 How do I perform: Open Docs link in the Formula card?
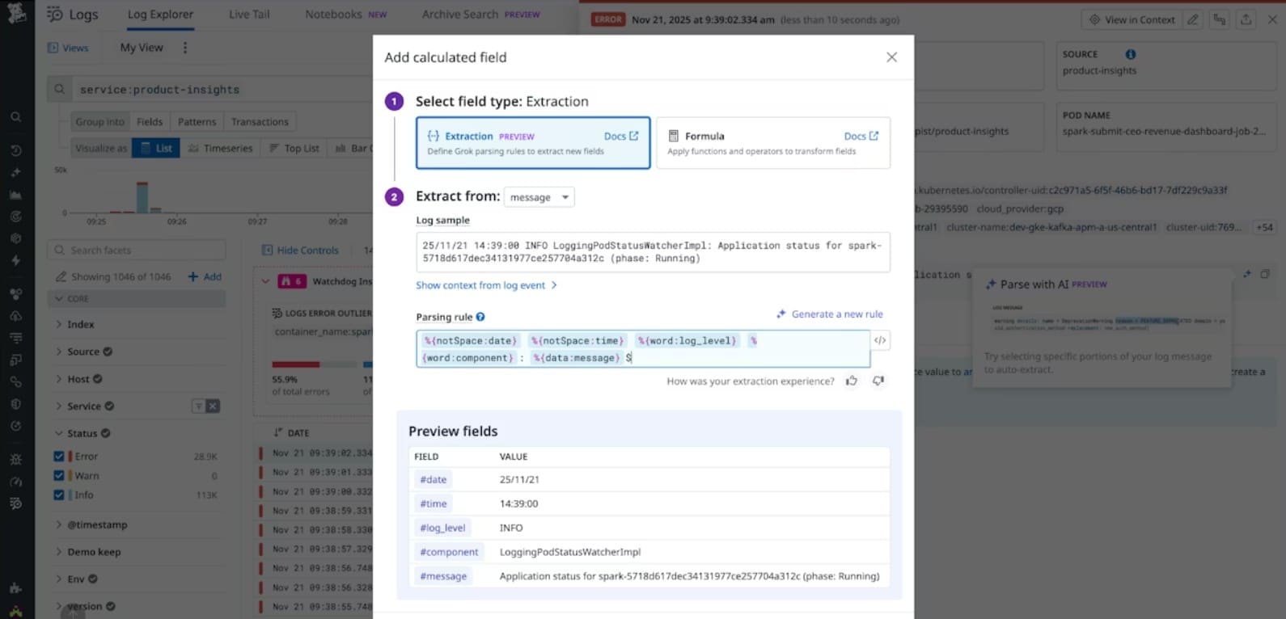[861, 136]
